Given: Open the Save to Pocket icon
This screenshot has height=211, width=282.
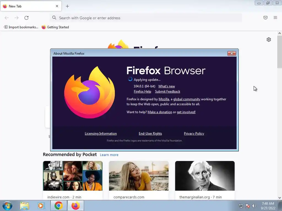Looking at the screenshot, I should click(x=265, y=18).
